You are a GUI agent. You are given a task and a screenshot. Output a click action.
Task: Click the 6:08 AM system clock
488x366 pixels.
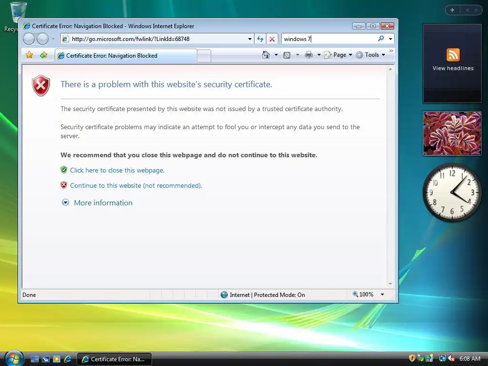pos(469,358)
